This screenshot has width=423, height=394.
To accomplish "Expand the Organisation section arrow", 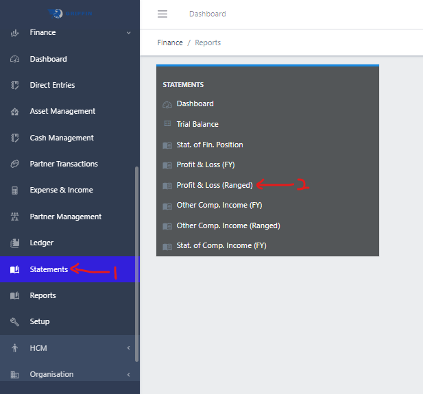I will coord(128,374).
